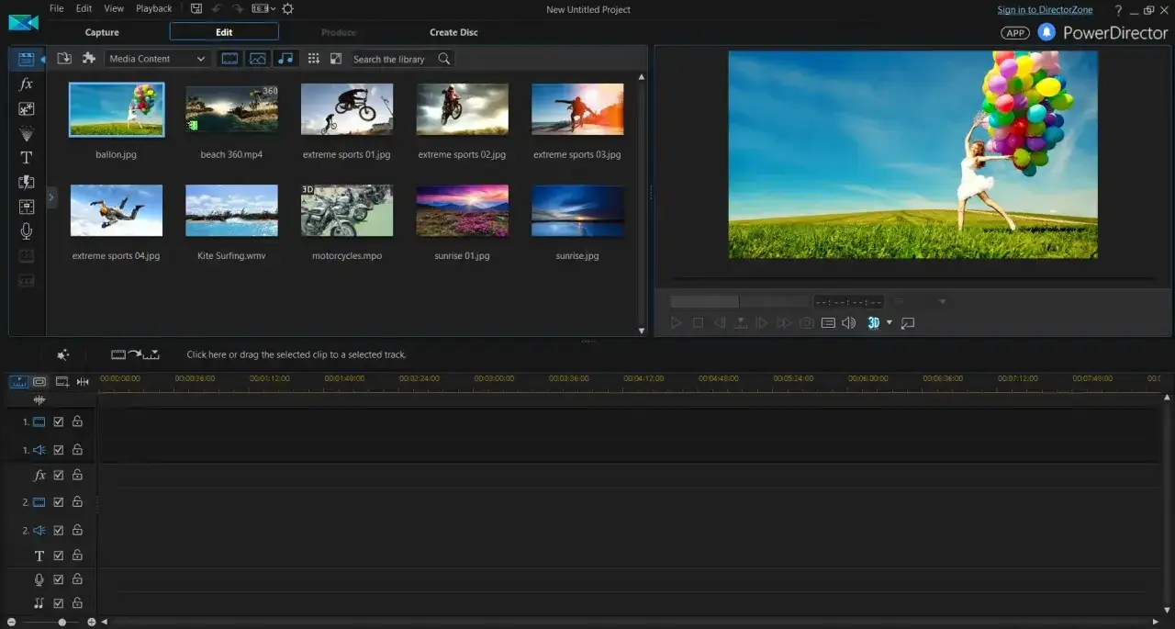Switch to timeline view icon
Image resolution: width=1175 pixels, height=629 pixels.
click(x=18, y=381)
